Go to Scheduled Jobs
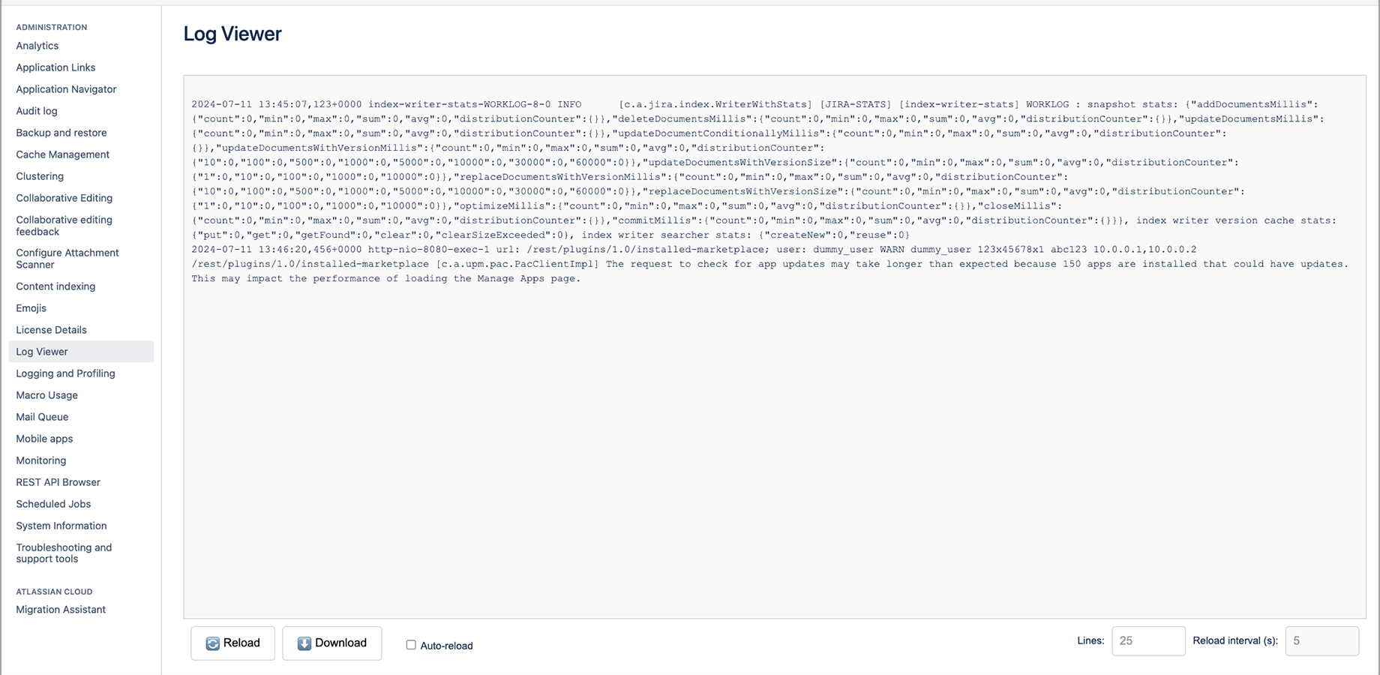This screenshot has width=1380, height=675. [53, 504]
